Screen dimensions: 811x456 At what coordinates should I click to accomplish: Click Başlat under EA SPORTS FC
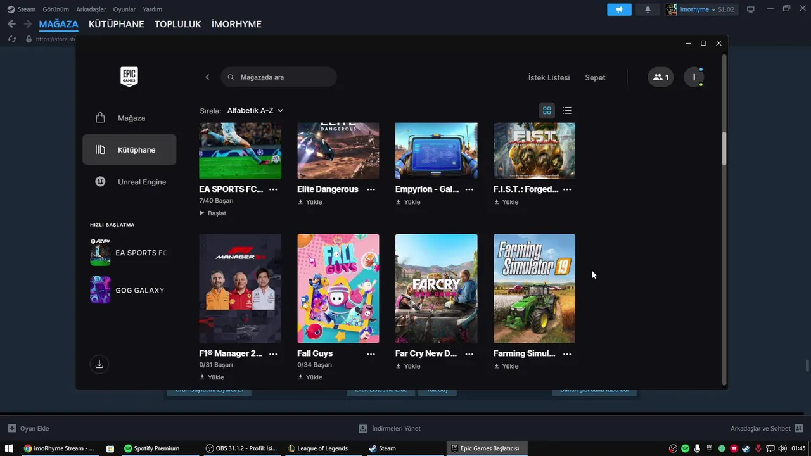[x=213, y=213]
